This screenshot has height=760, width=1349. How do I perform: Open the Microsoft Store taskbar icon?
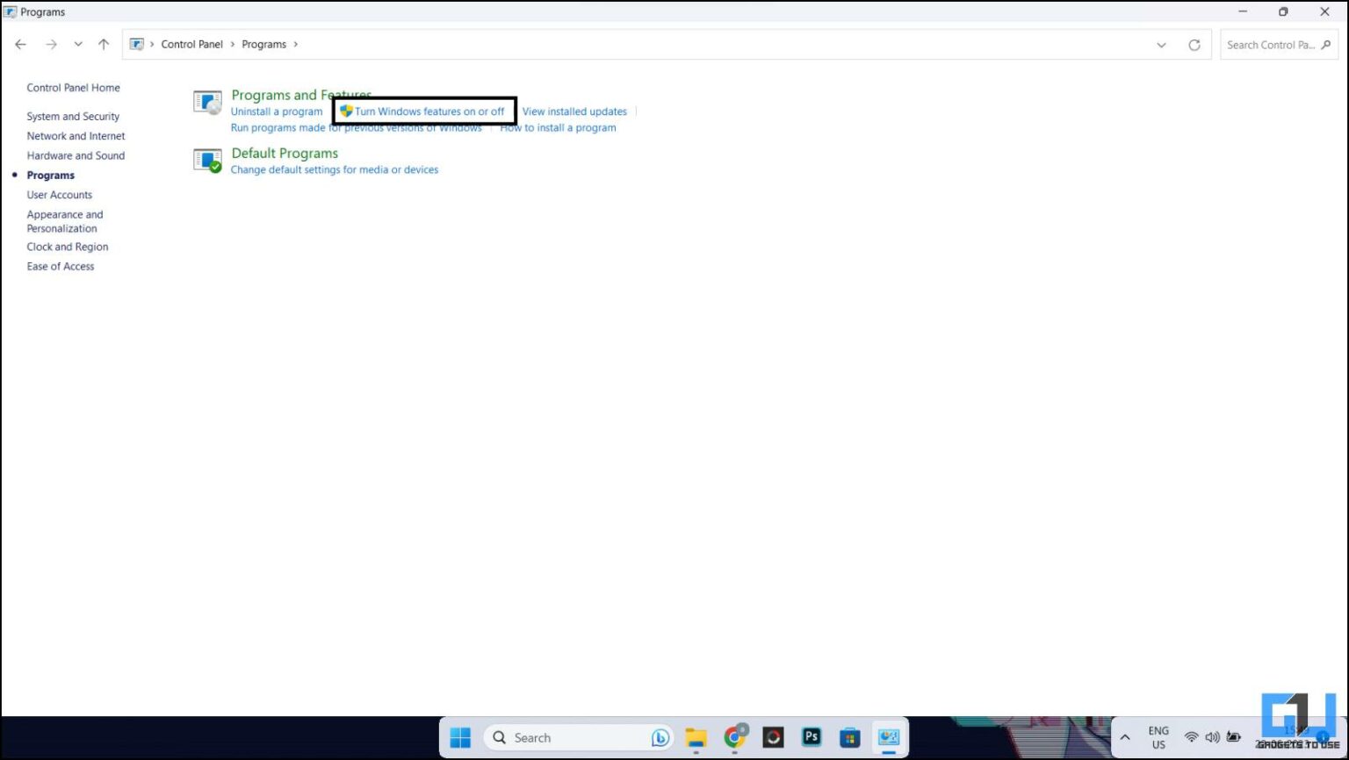coord(848,737)
